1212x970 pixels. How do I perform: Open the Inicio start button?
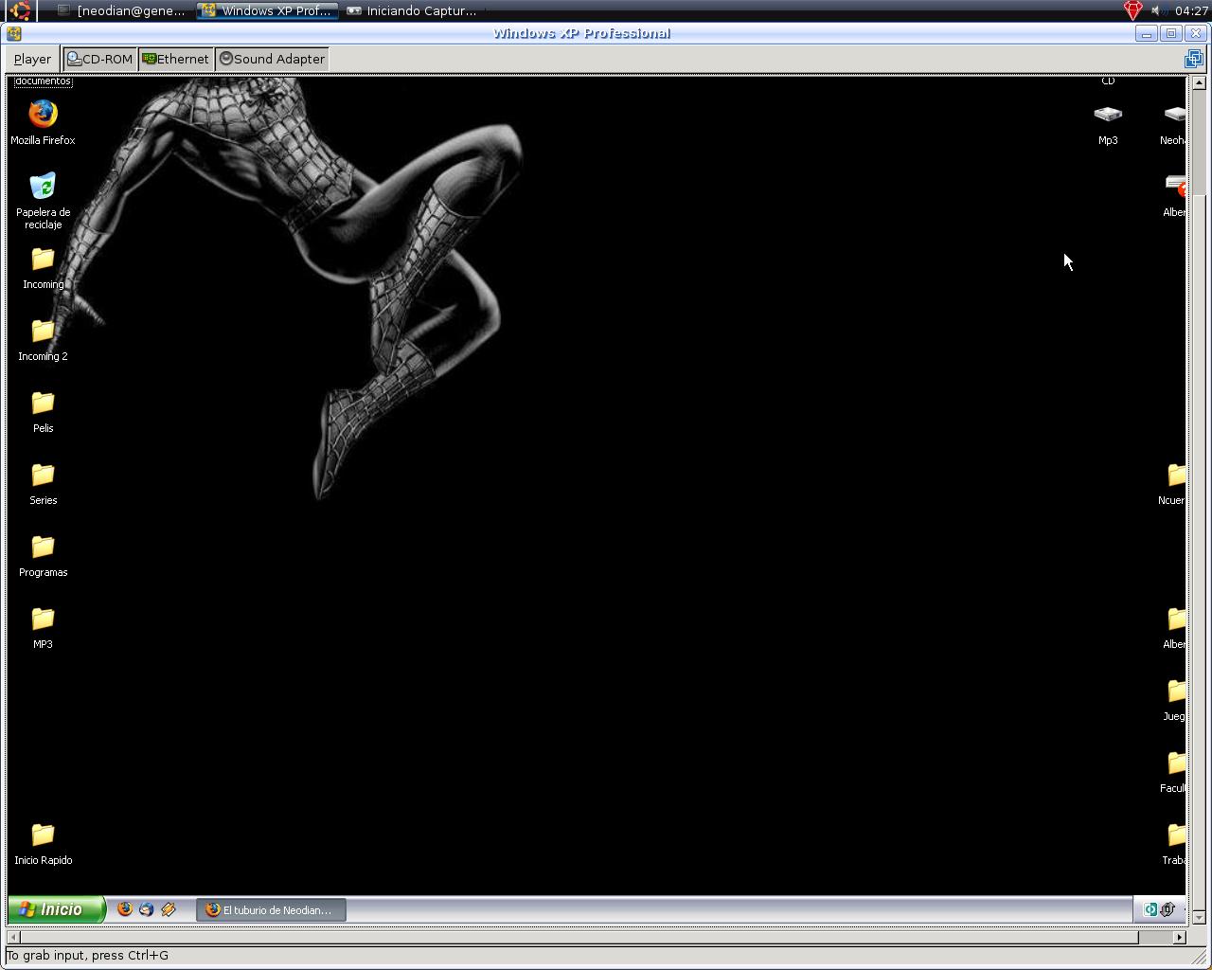click(x=56, y=909)
